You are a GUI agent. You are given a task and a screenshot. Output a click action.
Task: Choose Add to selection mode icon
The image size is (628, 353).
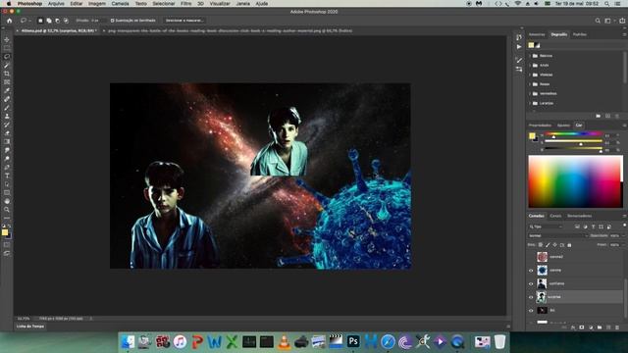pyautogui.click(x=49, y=21)
